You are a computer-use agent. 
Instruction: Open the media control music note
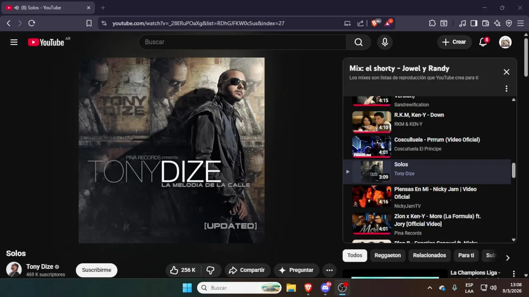point(462,24)
